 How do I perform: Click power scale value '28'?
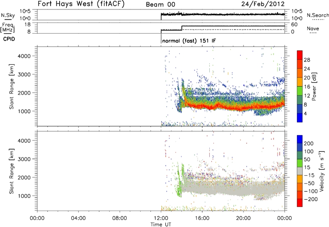(x=307, y=60)
